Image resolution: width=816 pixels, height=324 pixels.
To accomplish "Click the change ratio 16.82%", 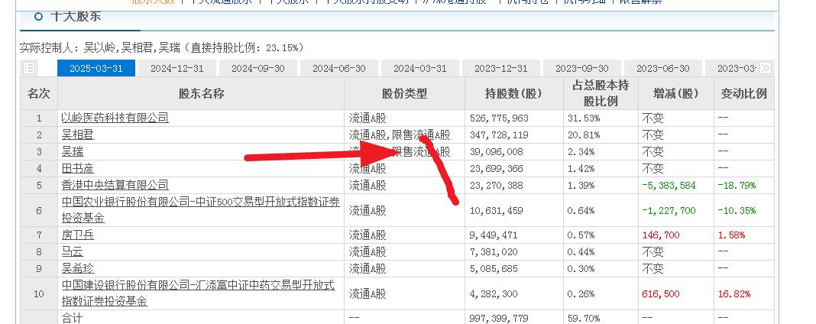I will pyautogui.click(x=733, y=294).
